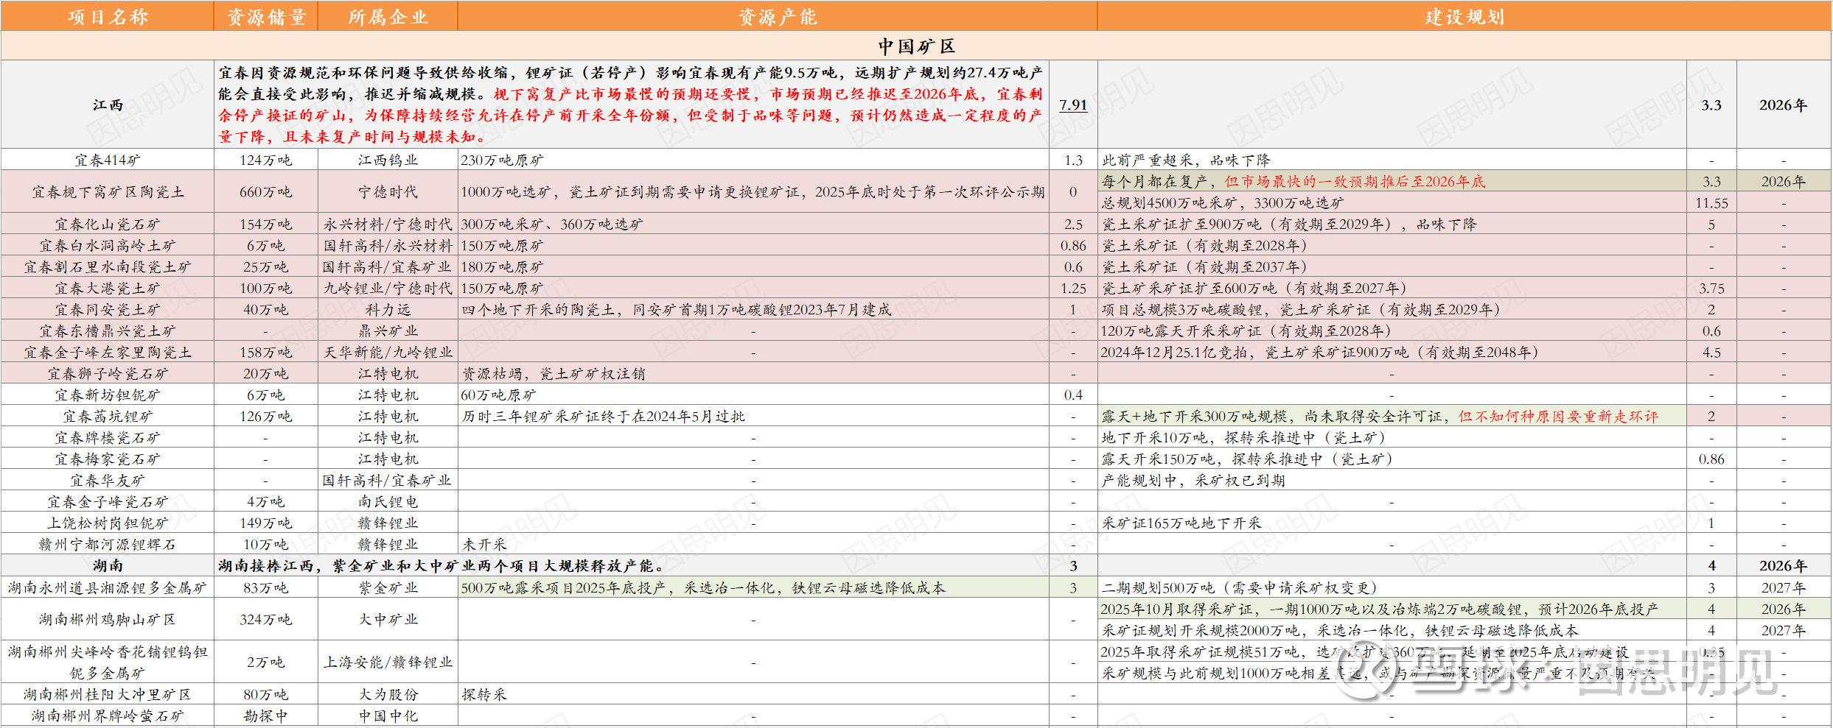Select the "大为股份" company cell
This screenshot has height=728, width=1833.
388,694
